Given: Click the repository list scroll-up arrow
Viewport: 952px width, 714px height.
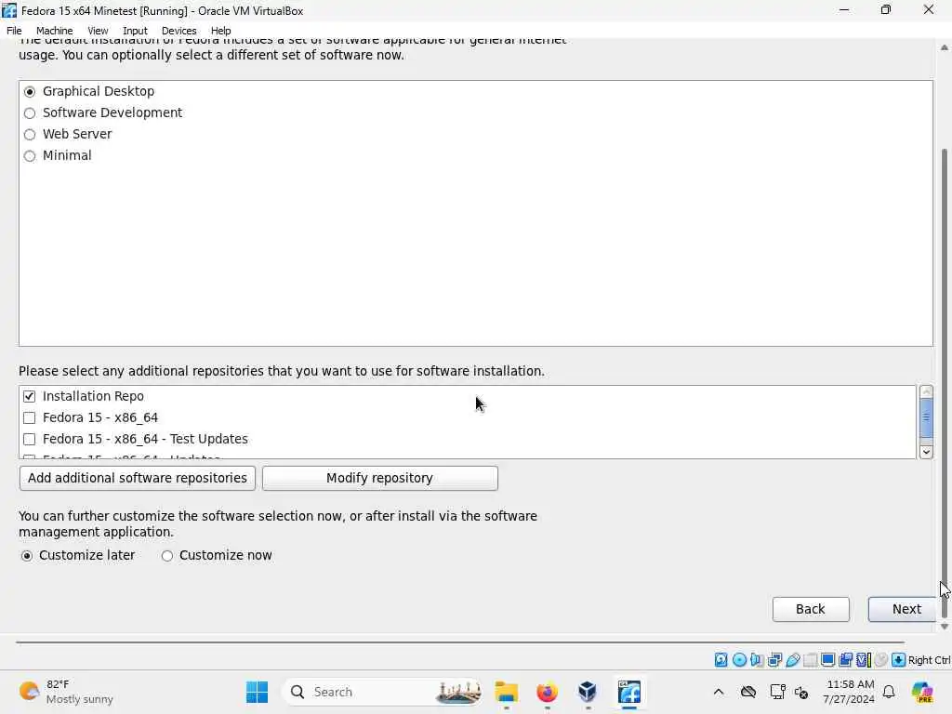Looking at the screenshot, I should coord(926,392).
